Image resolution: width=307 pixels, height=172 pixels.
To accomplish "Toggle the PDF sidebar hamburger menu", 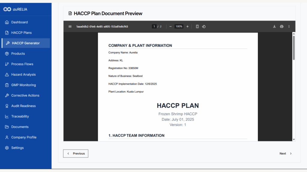I will click(x=70, y=27).
